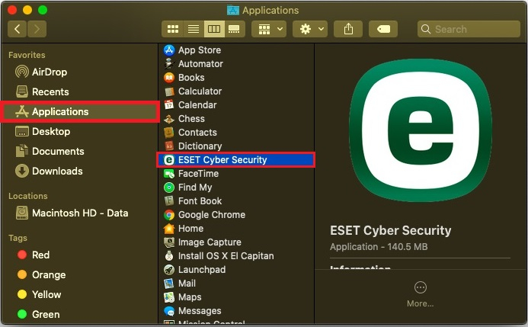Select the Calendar app icon

[x=169, y=105]
